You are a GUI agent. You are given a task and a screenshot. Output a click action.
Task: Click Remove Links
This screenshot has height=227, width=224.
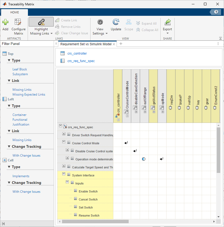tap(68, 27)
